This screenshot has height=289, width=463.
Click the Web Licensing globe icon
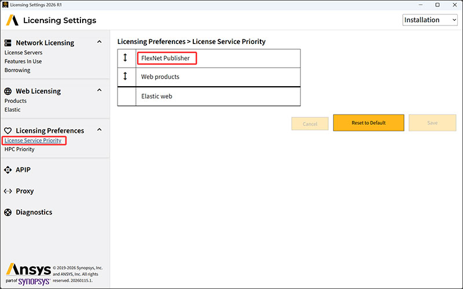click(8, 91)
